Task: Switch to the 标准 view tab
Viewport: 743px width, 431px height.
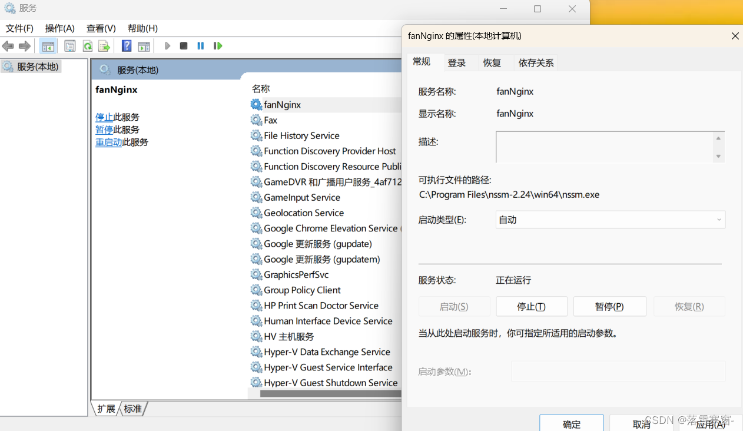Action: coord(132,409)
